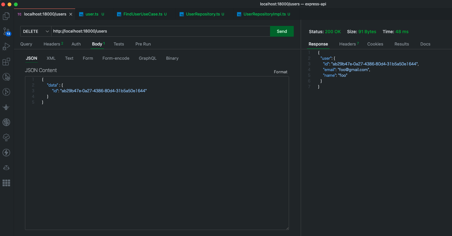Open the UserRepositoryImpl.ts editor tab
Image resolution: width=452 pixels, height=236 pixels.
pos(264,14)
